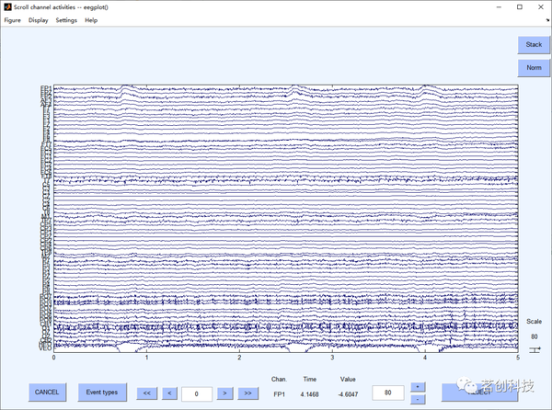Toggle the Norm normalization button

(x=533, y=68)
